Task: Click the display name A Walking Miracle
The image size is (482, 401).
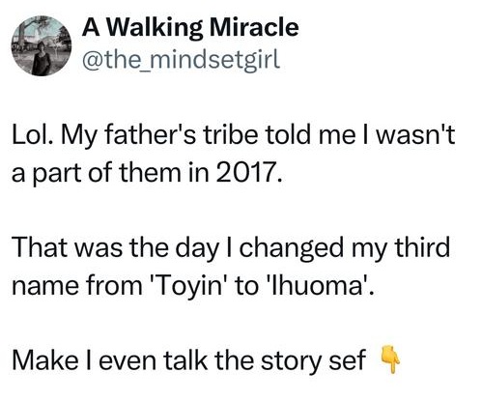Action: coord(190,28)
